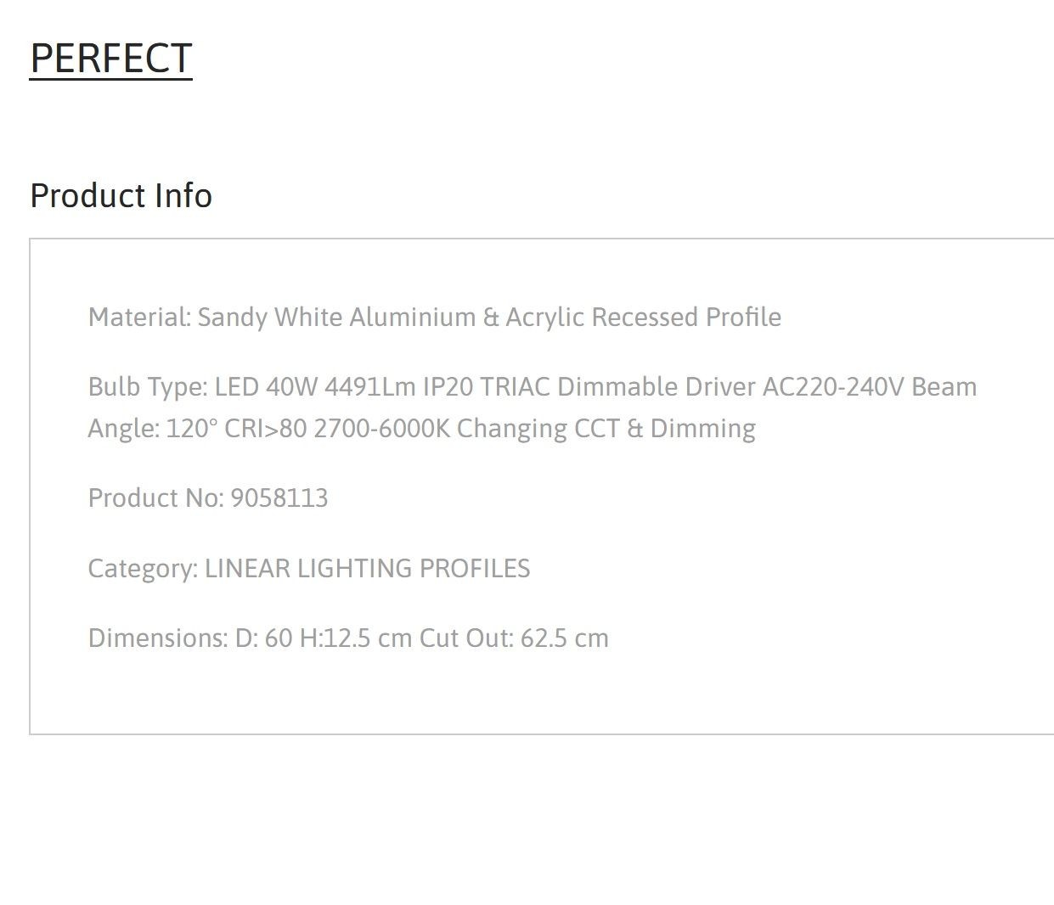This screenshot has height=905, width=1054.
Task: Click the Angle: 120° text
Action: click(x=153, y=428)
